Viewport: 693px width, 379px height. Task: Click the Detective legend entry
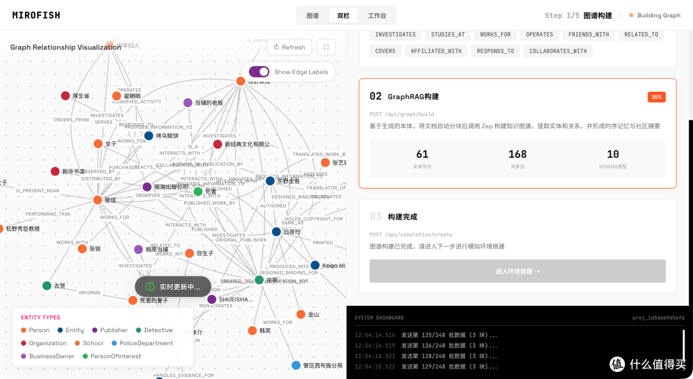(154, 330)
